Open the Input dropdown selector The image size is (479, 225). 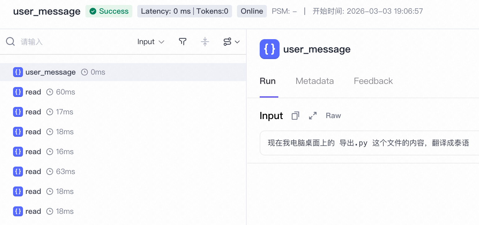pos(151,42)
